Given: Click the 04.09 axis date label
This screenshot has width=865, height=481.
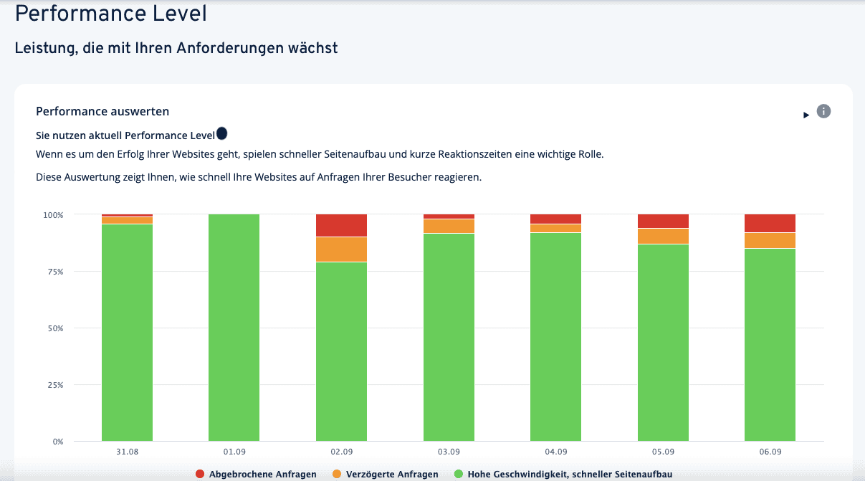Looking at the screenshot, I should 555,452.
